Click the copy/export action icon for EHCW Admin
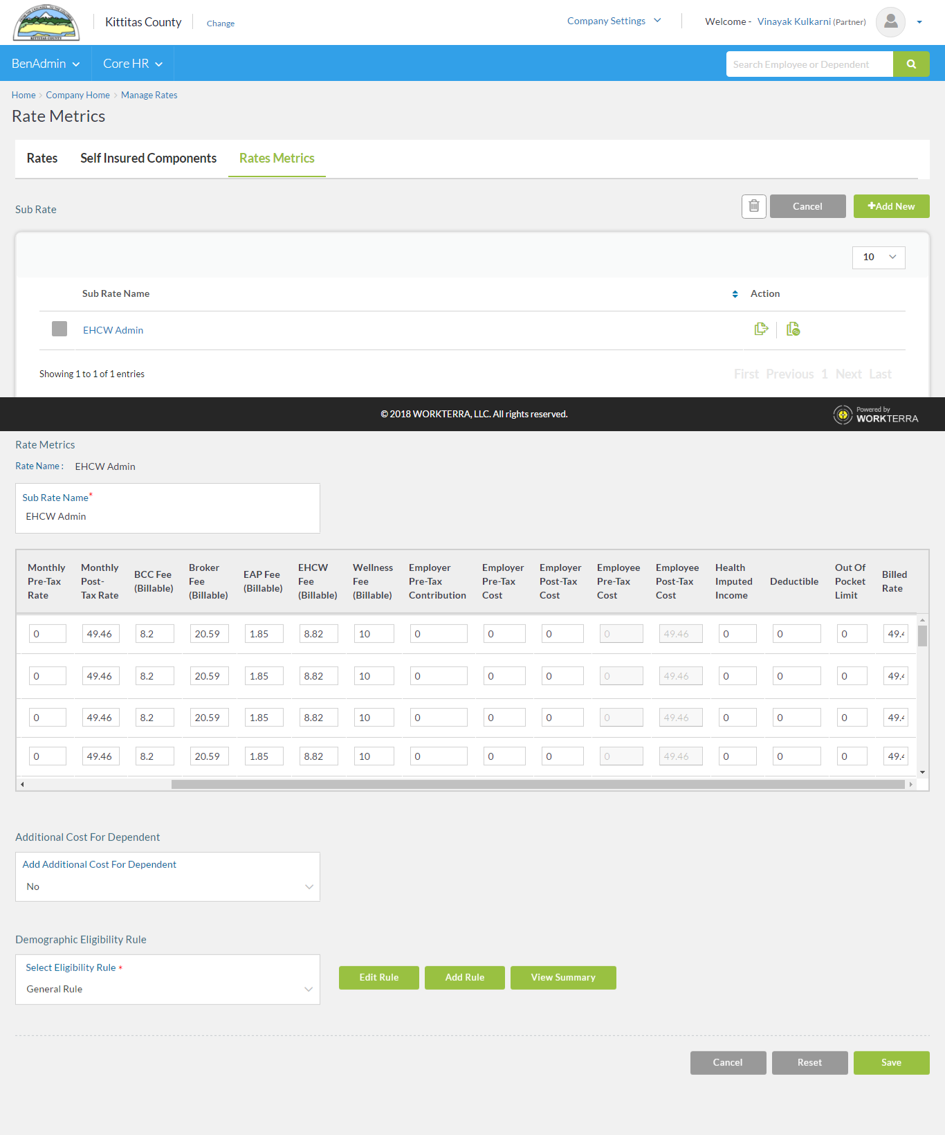The width and height of the screenshot is (945, 1135). tap(761, 329)
